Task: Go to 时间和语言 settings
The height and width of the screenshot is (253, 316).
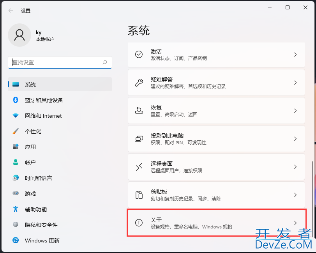Action: [60, 178]
